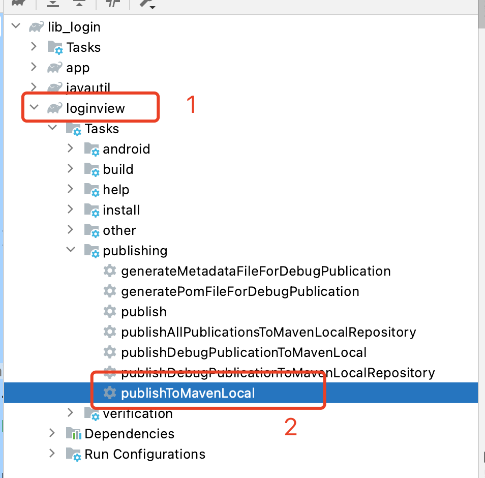This screenshot has height=478, width=485.
Task: Select the android task group label
Action: pyautogui.click(x=126, y=149)
